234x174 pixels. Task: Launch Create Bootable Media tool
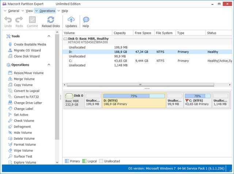click(x=30, y=45)
